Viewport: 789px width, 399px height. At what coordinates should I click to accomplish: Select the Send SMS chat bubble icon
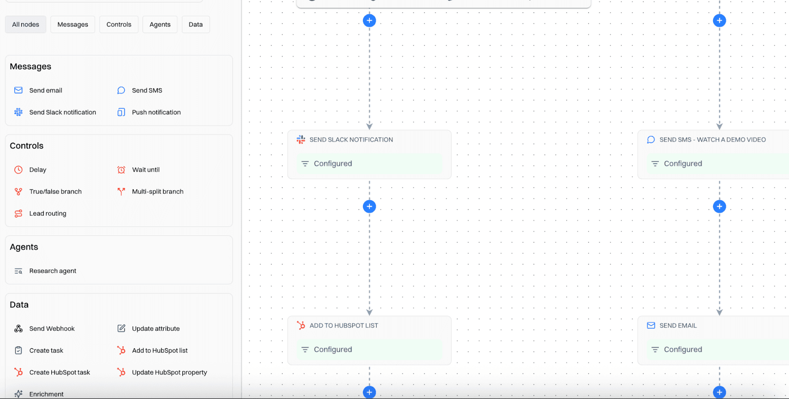(x=121, y=90)
